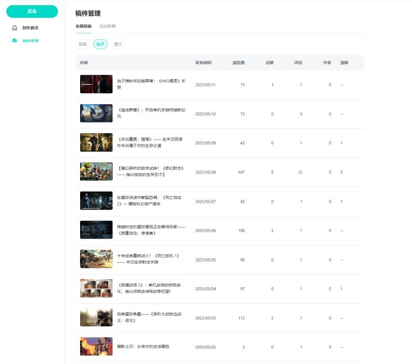Click the home icon beside 创作首页
412x364 pixels.
[15, 28]
